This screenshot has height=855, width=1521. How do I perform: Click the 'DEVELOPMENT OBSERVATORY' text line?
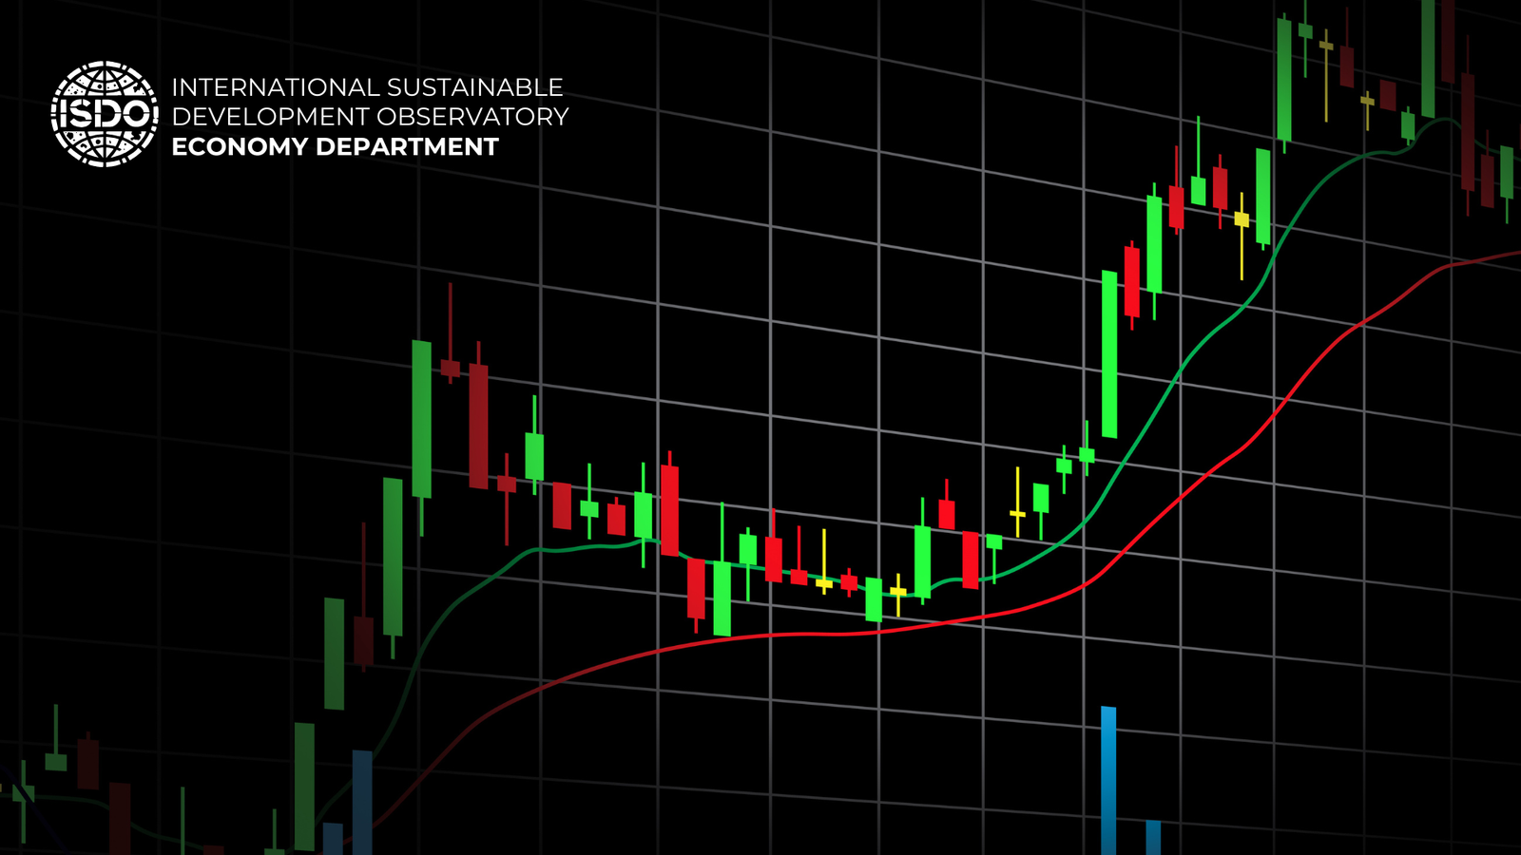point(370,117)
